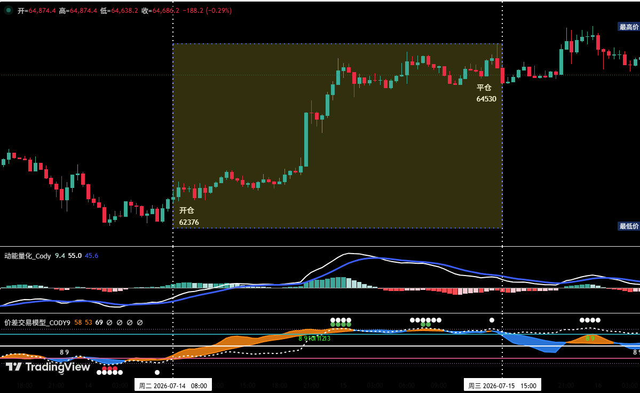Click the single white dot near the 15:00 dotted line
The height and width of the screenshot is (393, 640).
[x=492, y=320]
